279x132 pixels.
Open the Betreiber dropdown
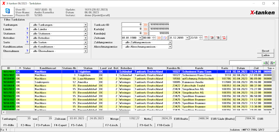(85, 38)
